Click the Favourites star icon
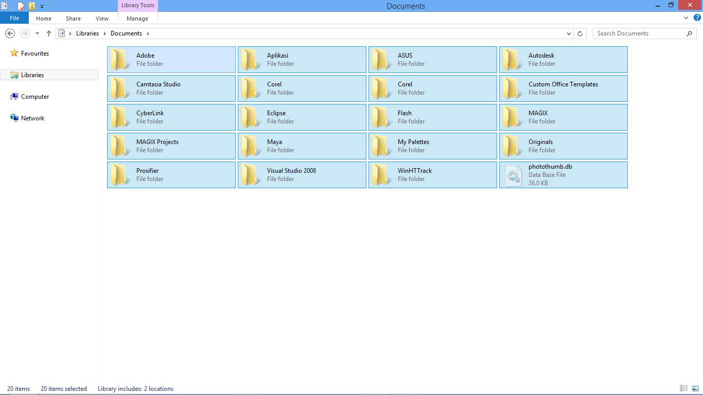Image resolution: width=703 pixels, height=395 pixels. (14, 53)
